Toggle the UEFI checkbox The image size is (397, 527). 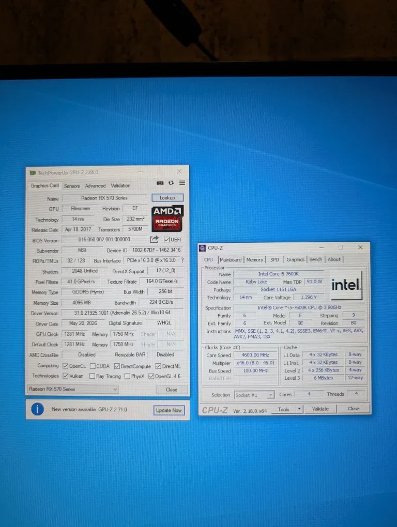(x=166, y=240)
